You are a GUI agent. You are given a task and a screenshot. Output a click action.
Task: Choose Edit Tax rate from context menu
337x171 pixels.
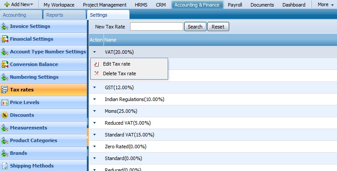(117, 64)
